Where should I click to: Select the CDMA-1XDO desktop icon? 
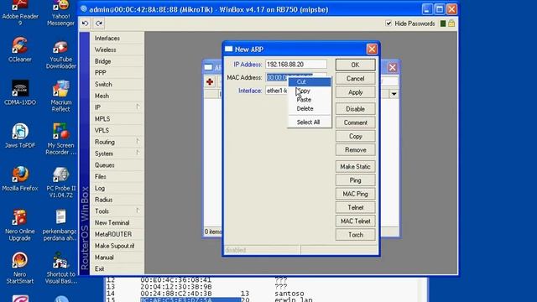click(x=20, y=92)
